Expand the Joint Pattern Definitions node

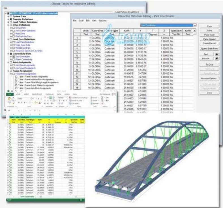point(11,31)
